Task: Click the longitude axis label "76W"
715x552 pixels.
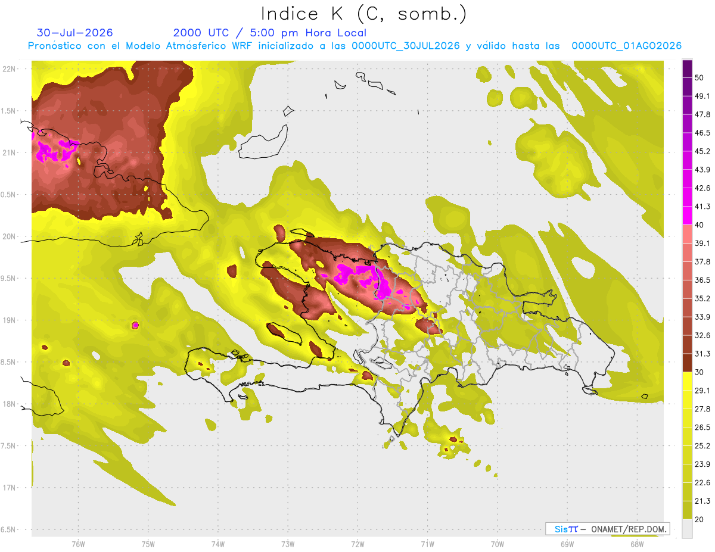Action: 78,544
